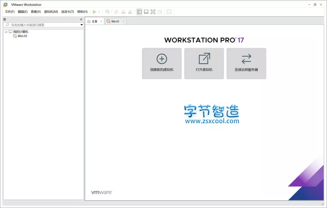
Task: Click the full screen mode icon
Action: (x=153, y=12)
